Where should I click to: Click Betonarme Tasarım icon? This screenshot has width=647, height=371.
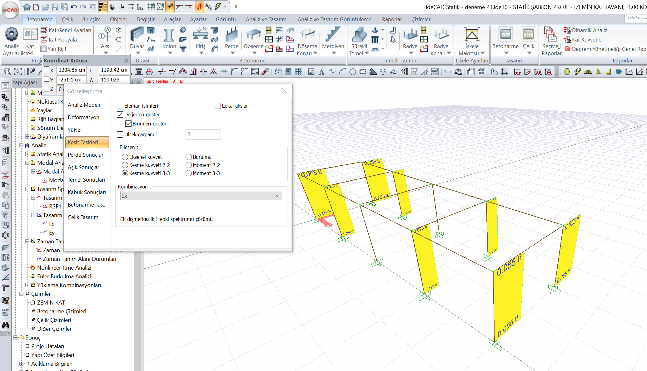(505, 34)
